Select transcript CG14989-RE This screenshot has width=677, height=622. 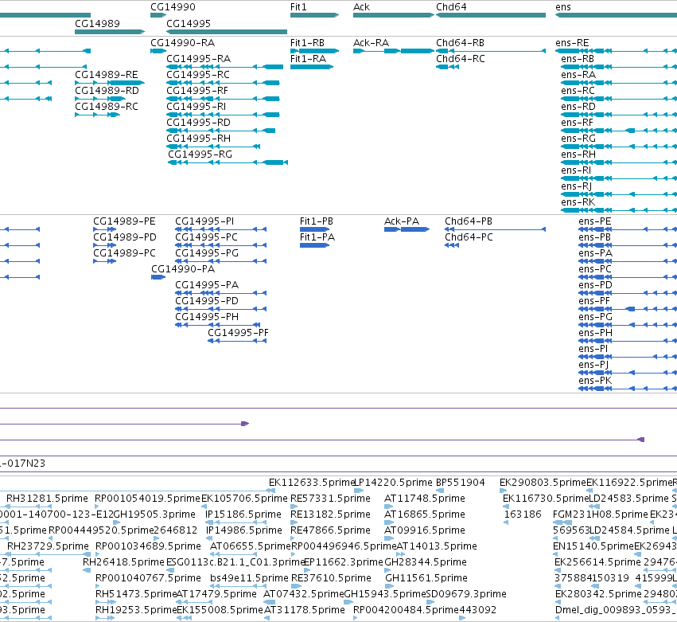pos(107,75)
